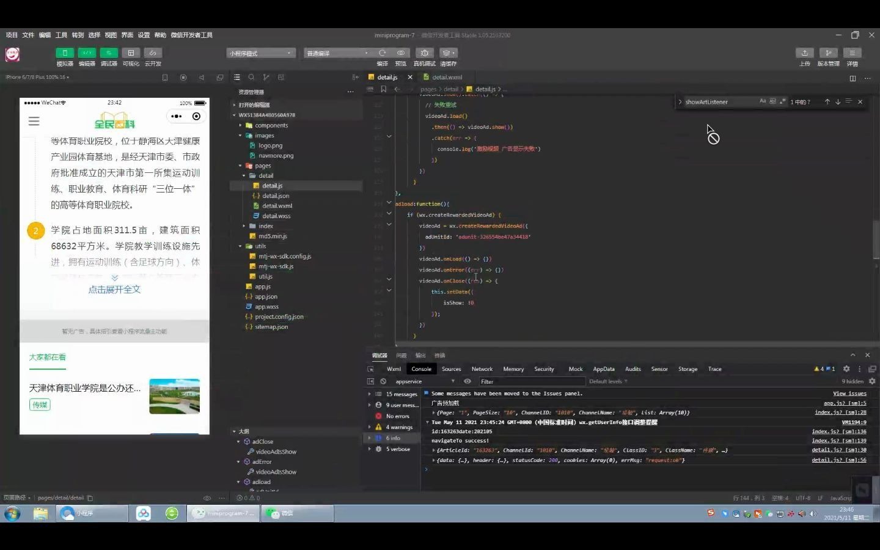The height and width of the screenshot is (550, 880).
Task: Collapse the sidebar panel arrow icon
Action: (x=356, y=78)
